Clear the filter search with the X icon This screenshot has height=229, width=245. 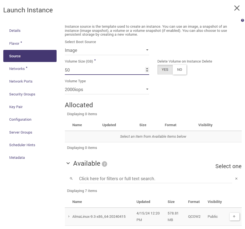coord(236,179)
